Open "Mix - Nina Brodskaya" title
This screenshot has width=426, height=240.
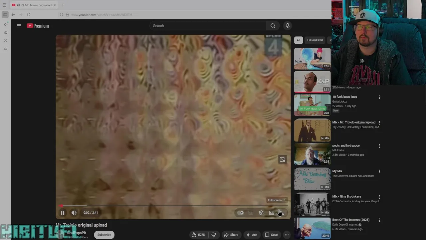[346, 196]
